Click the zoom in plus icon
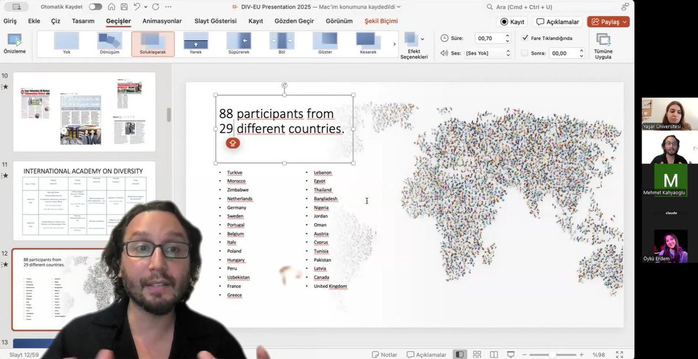The height and width of the screenshot is (359, 698). click(581, 354)
